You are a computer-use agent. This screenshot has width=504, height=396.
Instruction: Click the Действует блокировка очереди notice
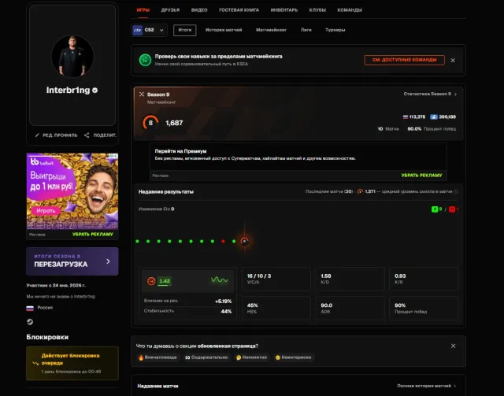[x=72, y=363]
